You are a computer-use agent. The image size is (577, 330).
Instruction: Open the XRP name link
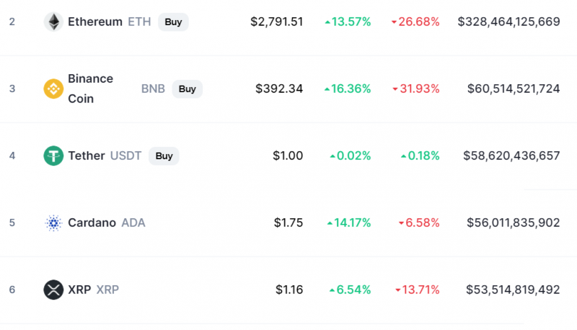pyautogui.click(x=79, y=290)
